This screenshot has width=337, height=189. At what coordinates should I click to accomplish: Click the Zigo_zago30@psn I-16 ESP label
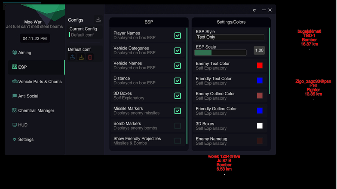click(x=313, y=88)
